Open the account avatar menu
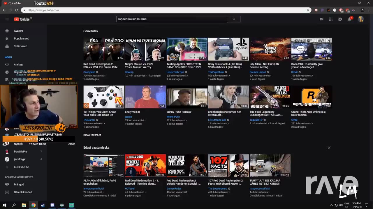373x209 pixels. 361,19
